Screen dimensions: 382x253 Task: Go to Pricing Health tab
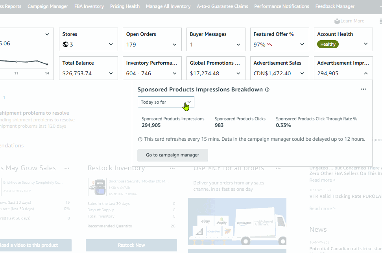tap(125, 6)
